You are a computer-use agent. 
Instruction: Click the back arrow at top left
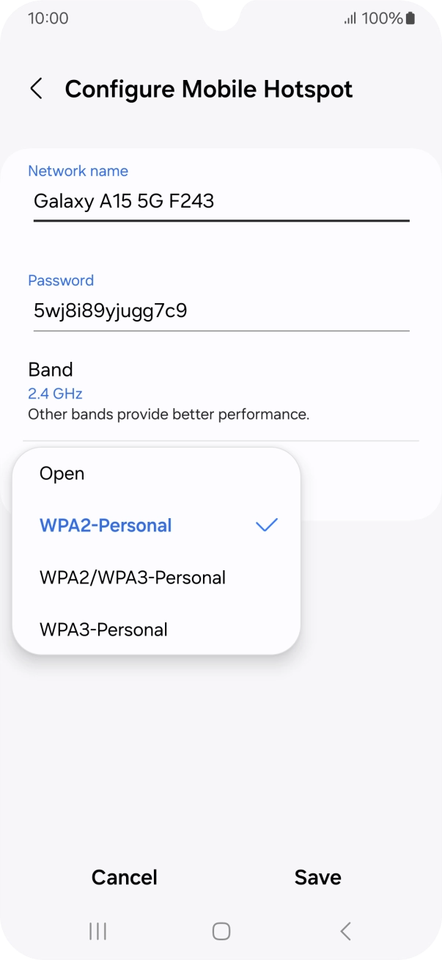click(36, 88)
